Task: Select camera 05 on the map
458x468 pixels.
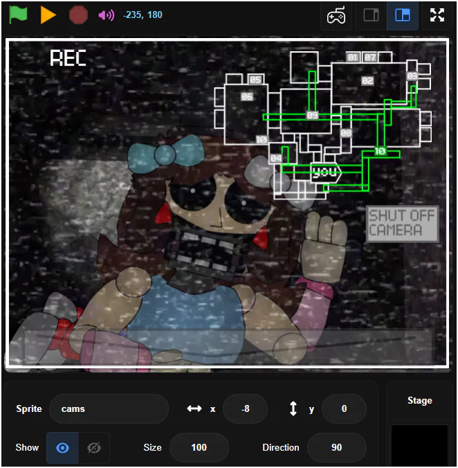Action: pyautogui.click(x=255, y=80)
